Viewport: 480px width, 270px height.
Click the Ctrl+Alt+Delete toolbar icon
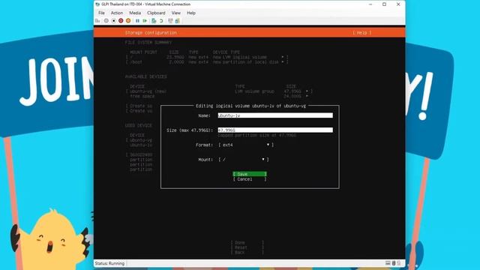97,21
